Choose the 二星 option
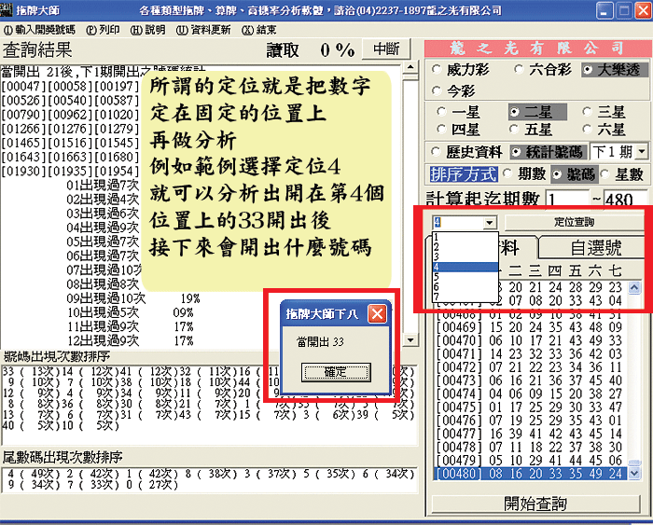 [537, 112]
